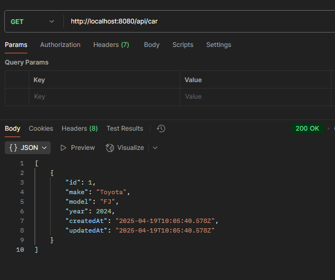Open the response Headers (8) tab
Image resolution: width=335 pixels, height=280 pixels.
click(80, 129)
